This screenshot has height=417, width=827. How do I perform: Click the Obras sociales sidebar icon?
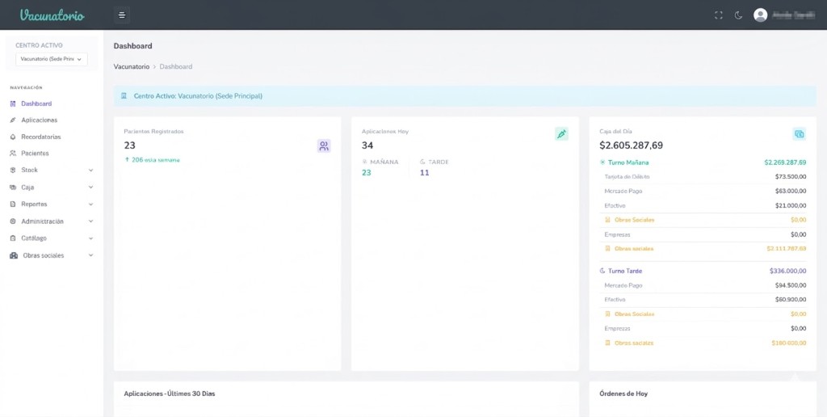(14, 255)
